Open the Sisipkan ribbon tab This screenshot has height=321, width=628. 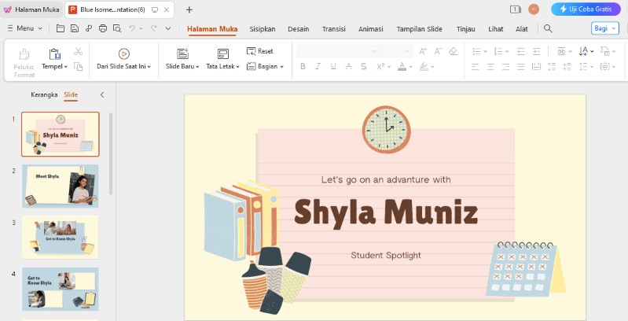point(262,28)
